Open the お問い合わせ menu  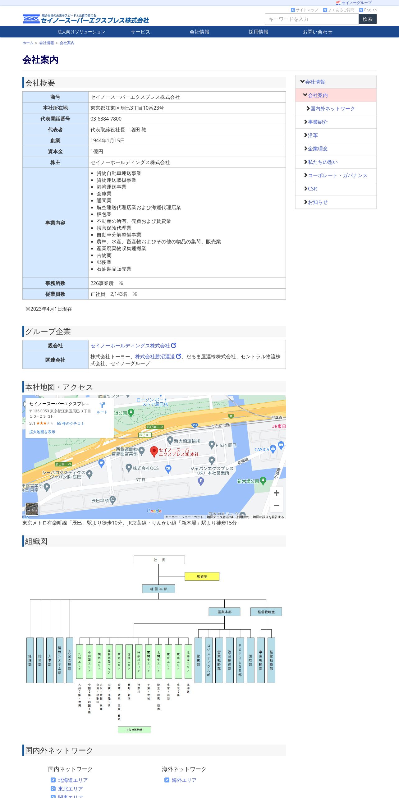click(x=318, y=32)
